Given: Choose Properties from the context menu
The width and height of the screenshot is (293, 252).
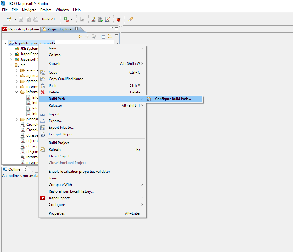Looking at the screenshot, I should tap(57, 213).
